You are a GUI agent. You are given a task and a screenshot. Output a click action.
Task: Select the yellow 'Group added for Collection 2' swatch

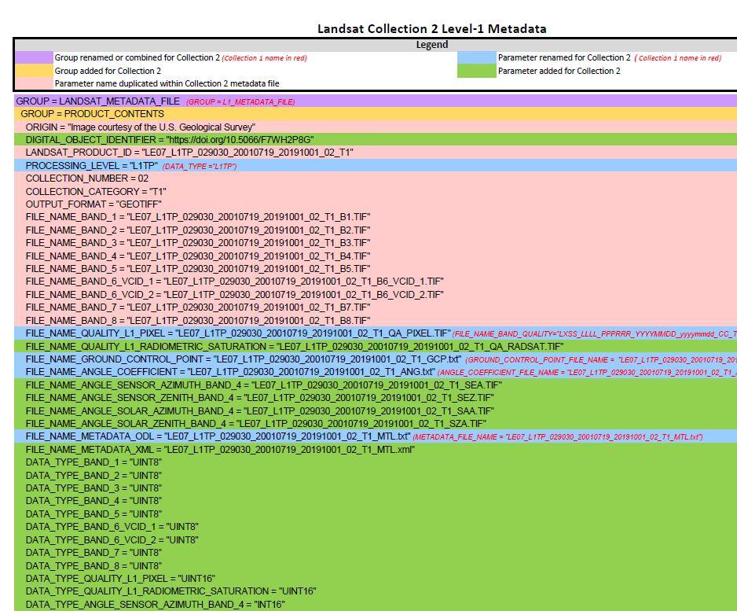[33, 70]
